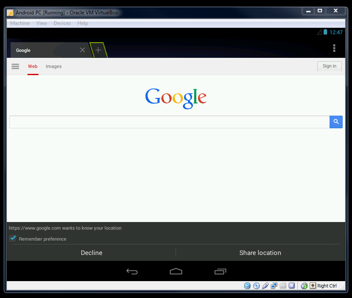The image size is (352, 298).
Task: Click the USB devices status icon
Action: pos(265,286)
